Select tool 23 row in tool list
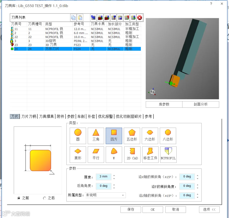This screenshot has width=229, height=218. pos(76,45)
